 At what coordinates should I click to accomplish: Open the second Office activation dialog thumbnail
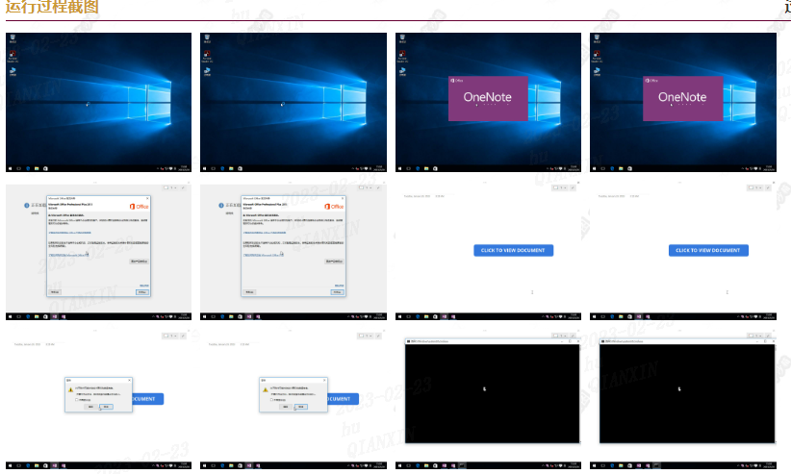click(293, 251)
